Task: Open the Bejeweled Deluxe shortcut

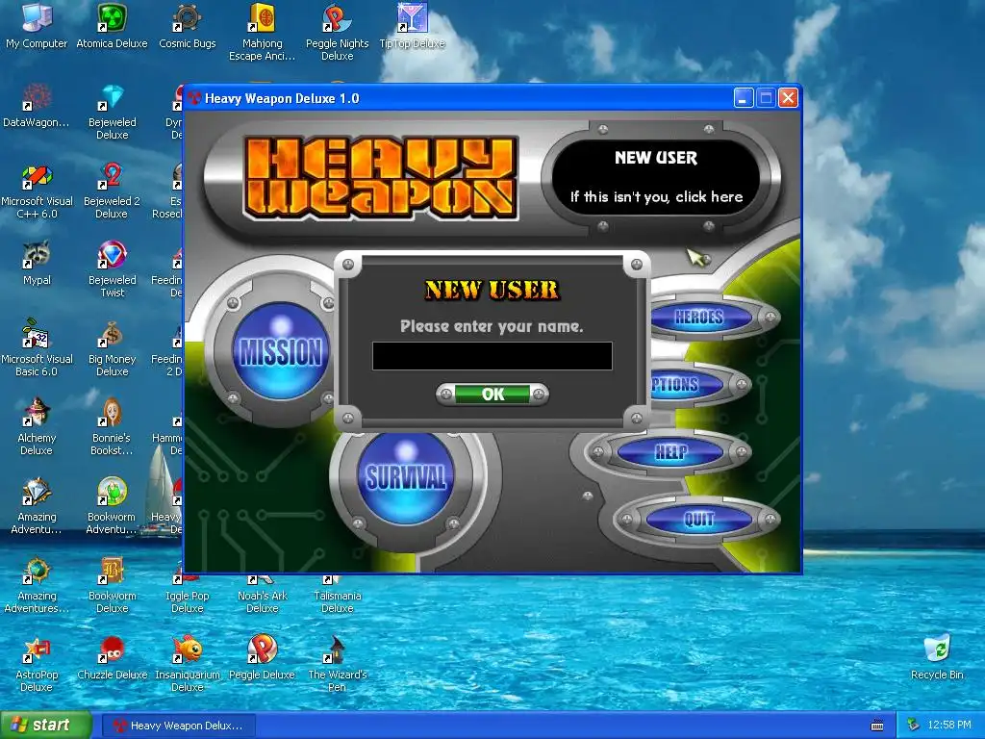Action: (112, 112)
